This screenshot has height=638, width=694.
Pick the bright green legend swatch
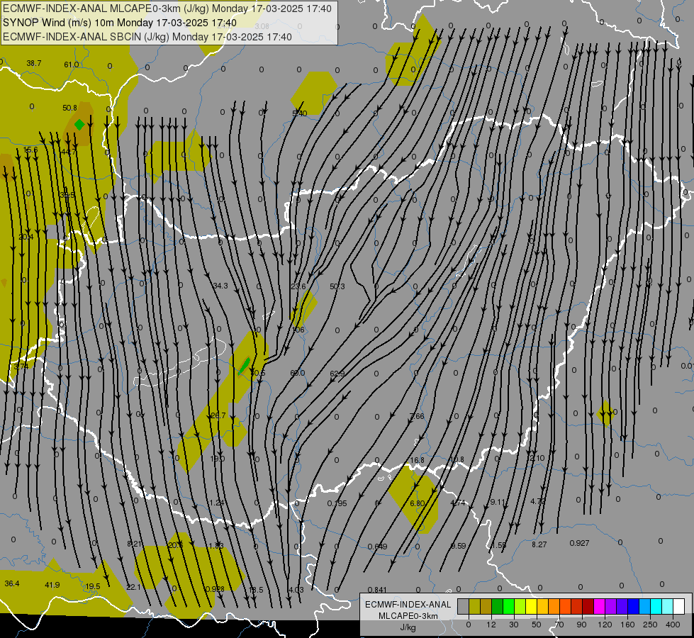(508, 606)
